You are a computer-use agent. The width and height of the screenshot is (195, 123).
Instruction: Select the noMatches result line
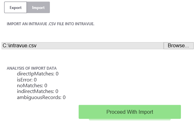point(32,86)
